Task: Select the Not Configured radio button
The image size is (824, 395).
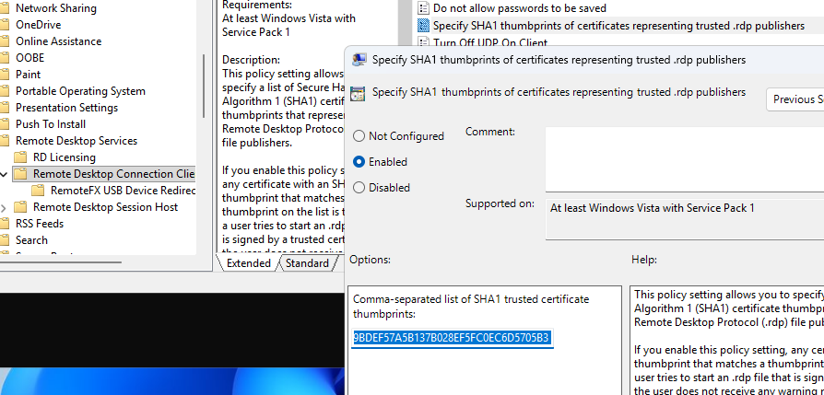Action: (x=359, y=136)
